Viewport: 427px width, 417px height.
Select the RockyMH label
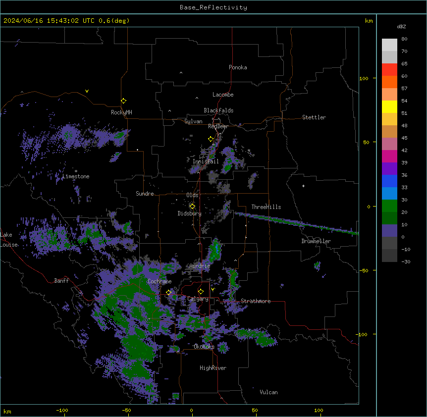(121, 112)
